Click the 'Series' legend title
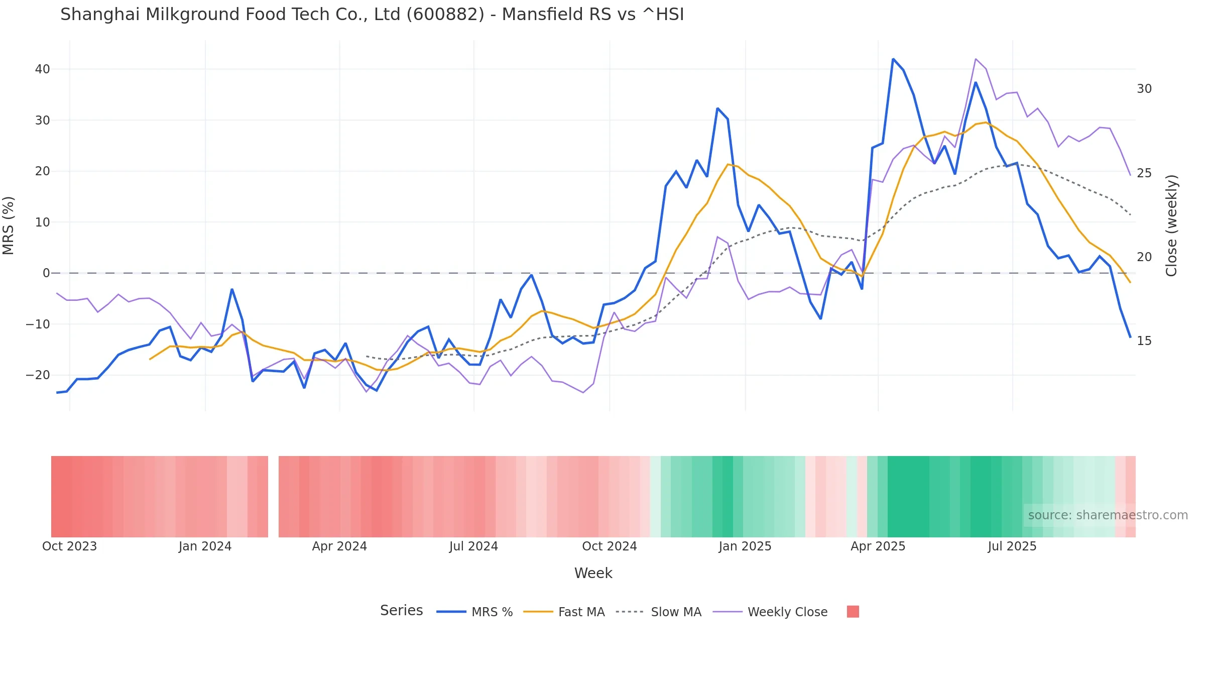 [x=401, y=610]
